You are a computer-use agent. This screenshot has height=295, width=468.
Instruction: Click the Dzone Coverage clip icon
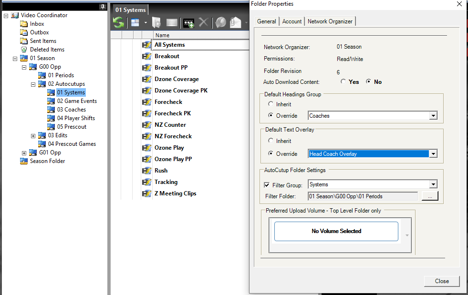point(146,79)
